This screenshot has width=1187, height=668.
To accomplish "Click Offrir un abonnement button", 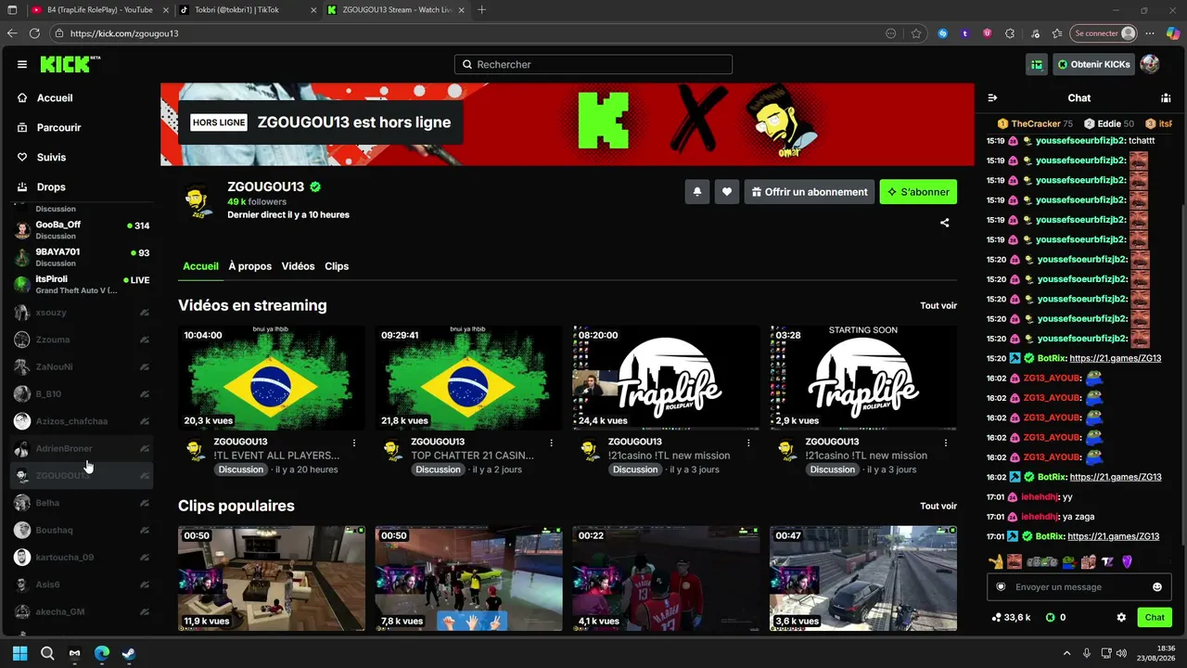I will [810, 192].
